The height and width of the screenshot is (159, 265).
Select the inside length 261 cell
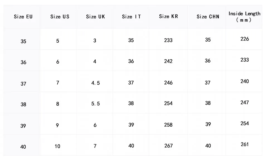click(245, 144)
